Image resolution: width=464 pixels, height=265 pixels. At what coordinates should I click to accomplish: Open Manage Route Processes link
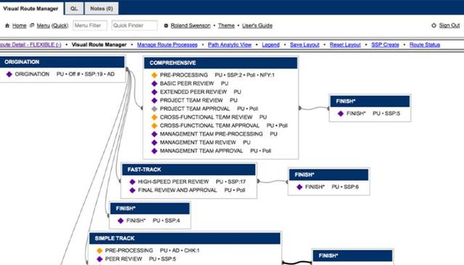tap(167, 45)
